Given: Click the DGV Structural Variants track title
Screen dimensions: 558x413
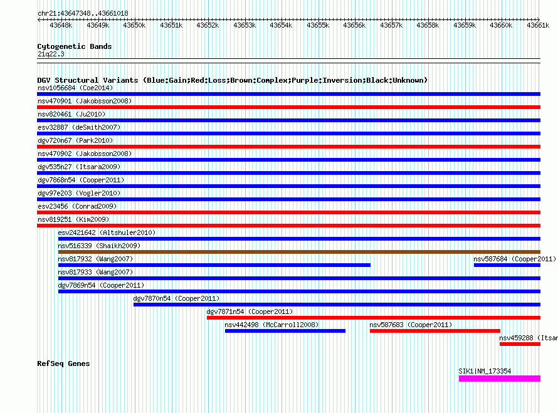Looking at the screenshot, I should [x=233, y=80].
